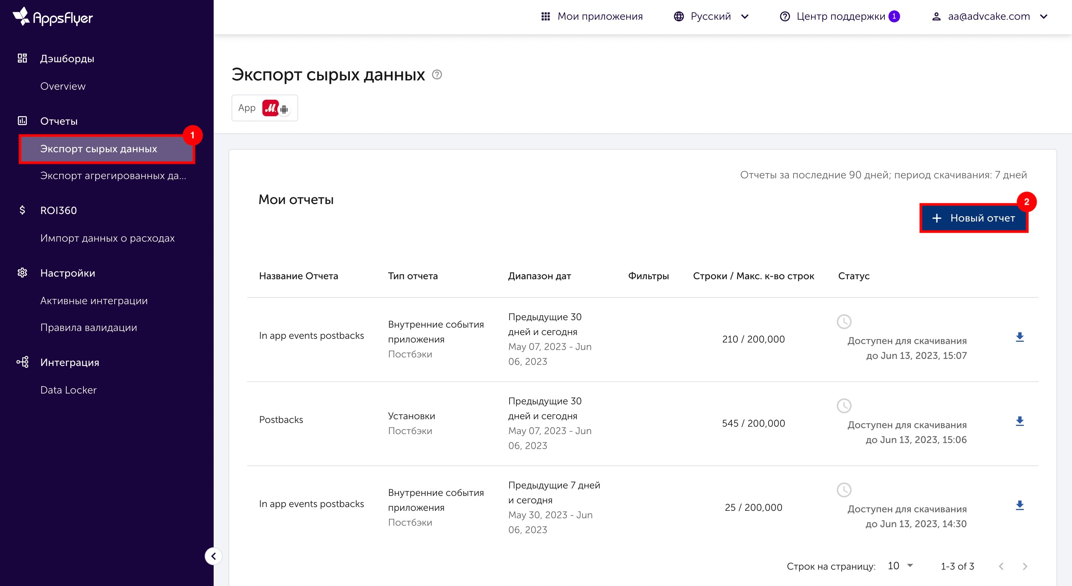Click the Отчеты reports chart icon
This screenshot has width=1072, height=586.
coord(22,121)
